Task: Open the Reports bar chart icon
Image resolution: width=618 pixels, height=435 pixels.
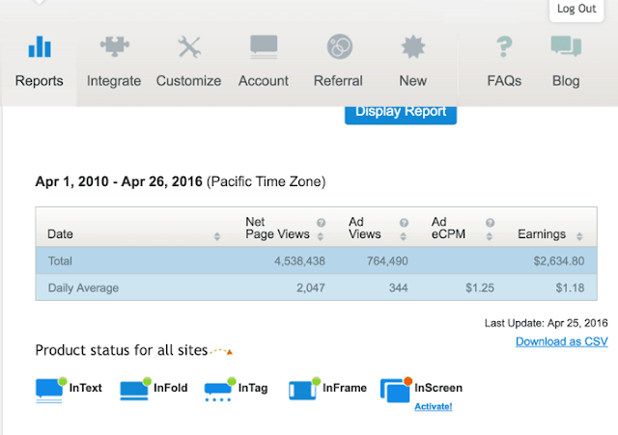Action: click(x=40, y=46)
